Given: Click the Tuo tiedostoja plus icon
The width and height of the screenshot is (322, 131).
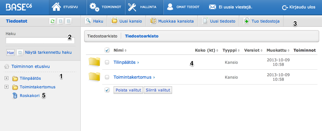Looking at the screenshot, I should (247, 21).
